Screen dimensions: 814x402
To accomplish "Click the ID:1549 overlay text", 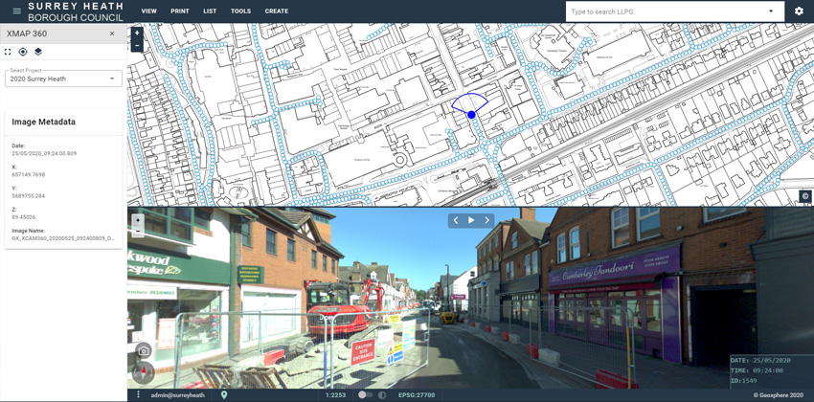I will point(743,380).
